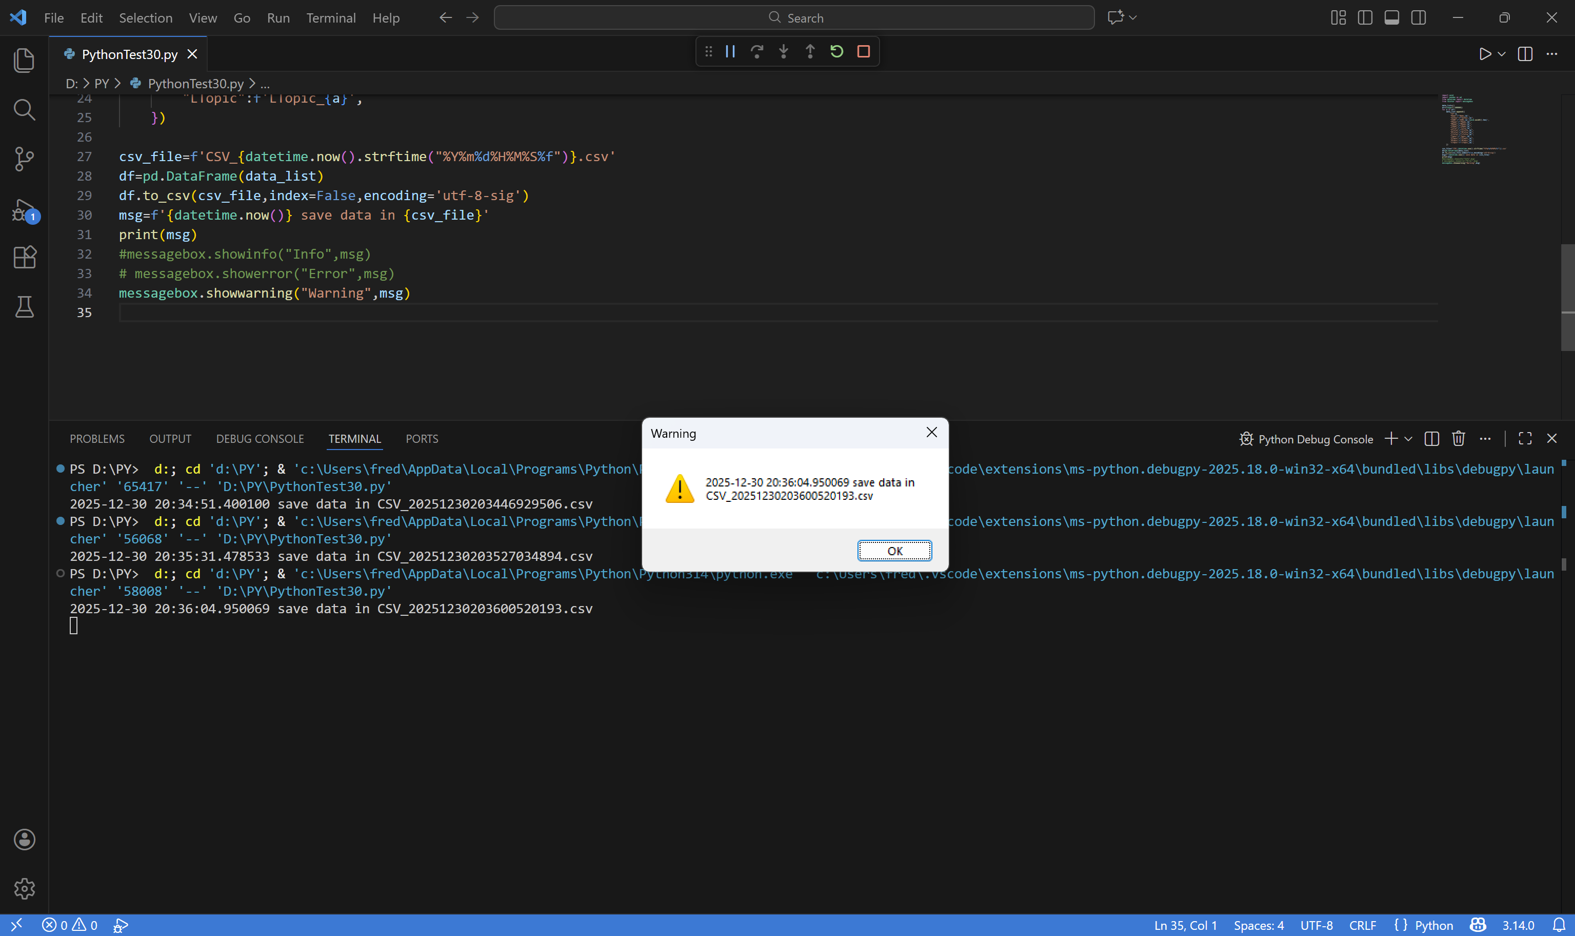The height and width of the screenshot is (936, 1575).
Task: Open the Extensions view
Action: [x=24, y=257]
